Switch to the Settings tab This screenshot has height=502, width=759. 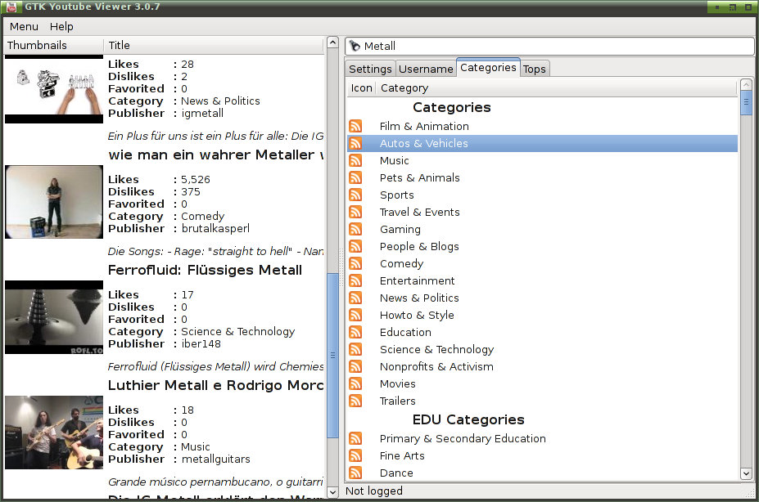[x=370, y=69]
